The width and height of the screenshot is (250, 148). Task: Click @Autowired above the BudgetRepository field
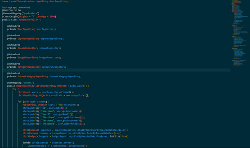[14, 55]
